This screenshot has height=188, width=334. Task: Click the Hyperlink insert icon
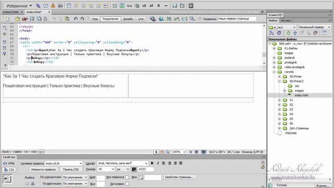(x=38, y=6)
